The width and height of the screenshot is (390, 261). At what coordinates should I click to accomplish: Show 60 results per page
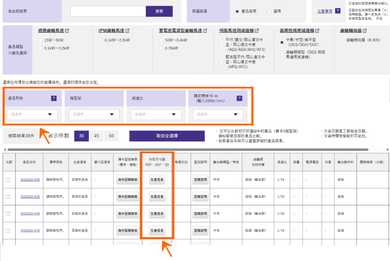[x=111, y=136]
